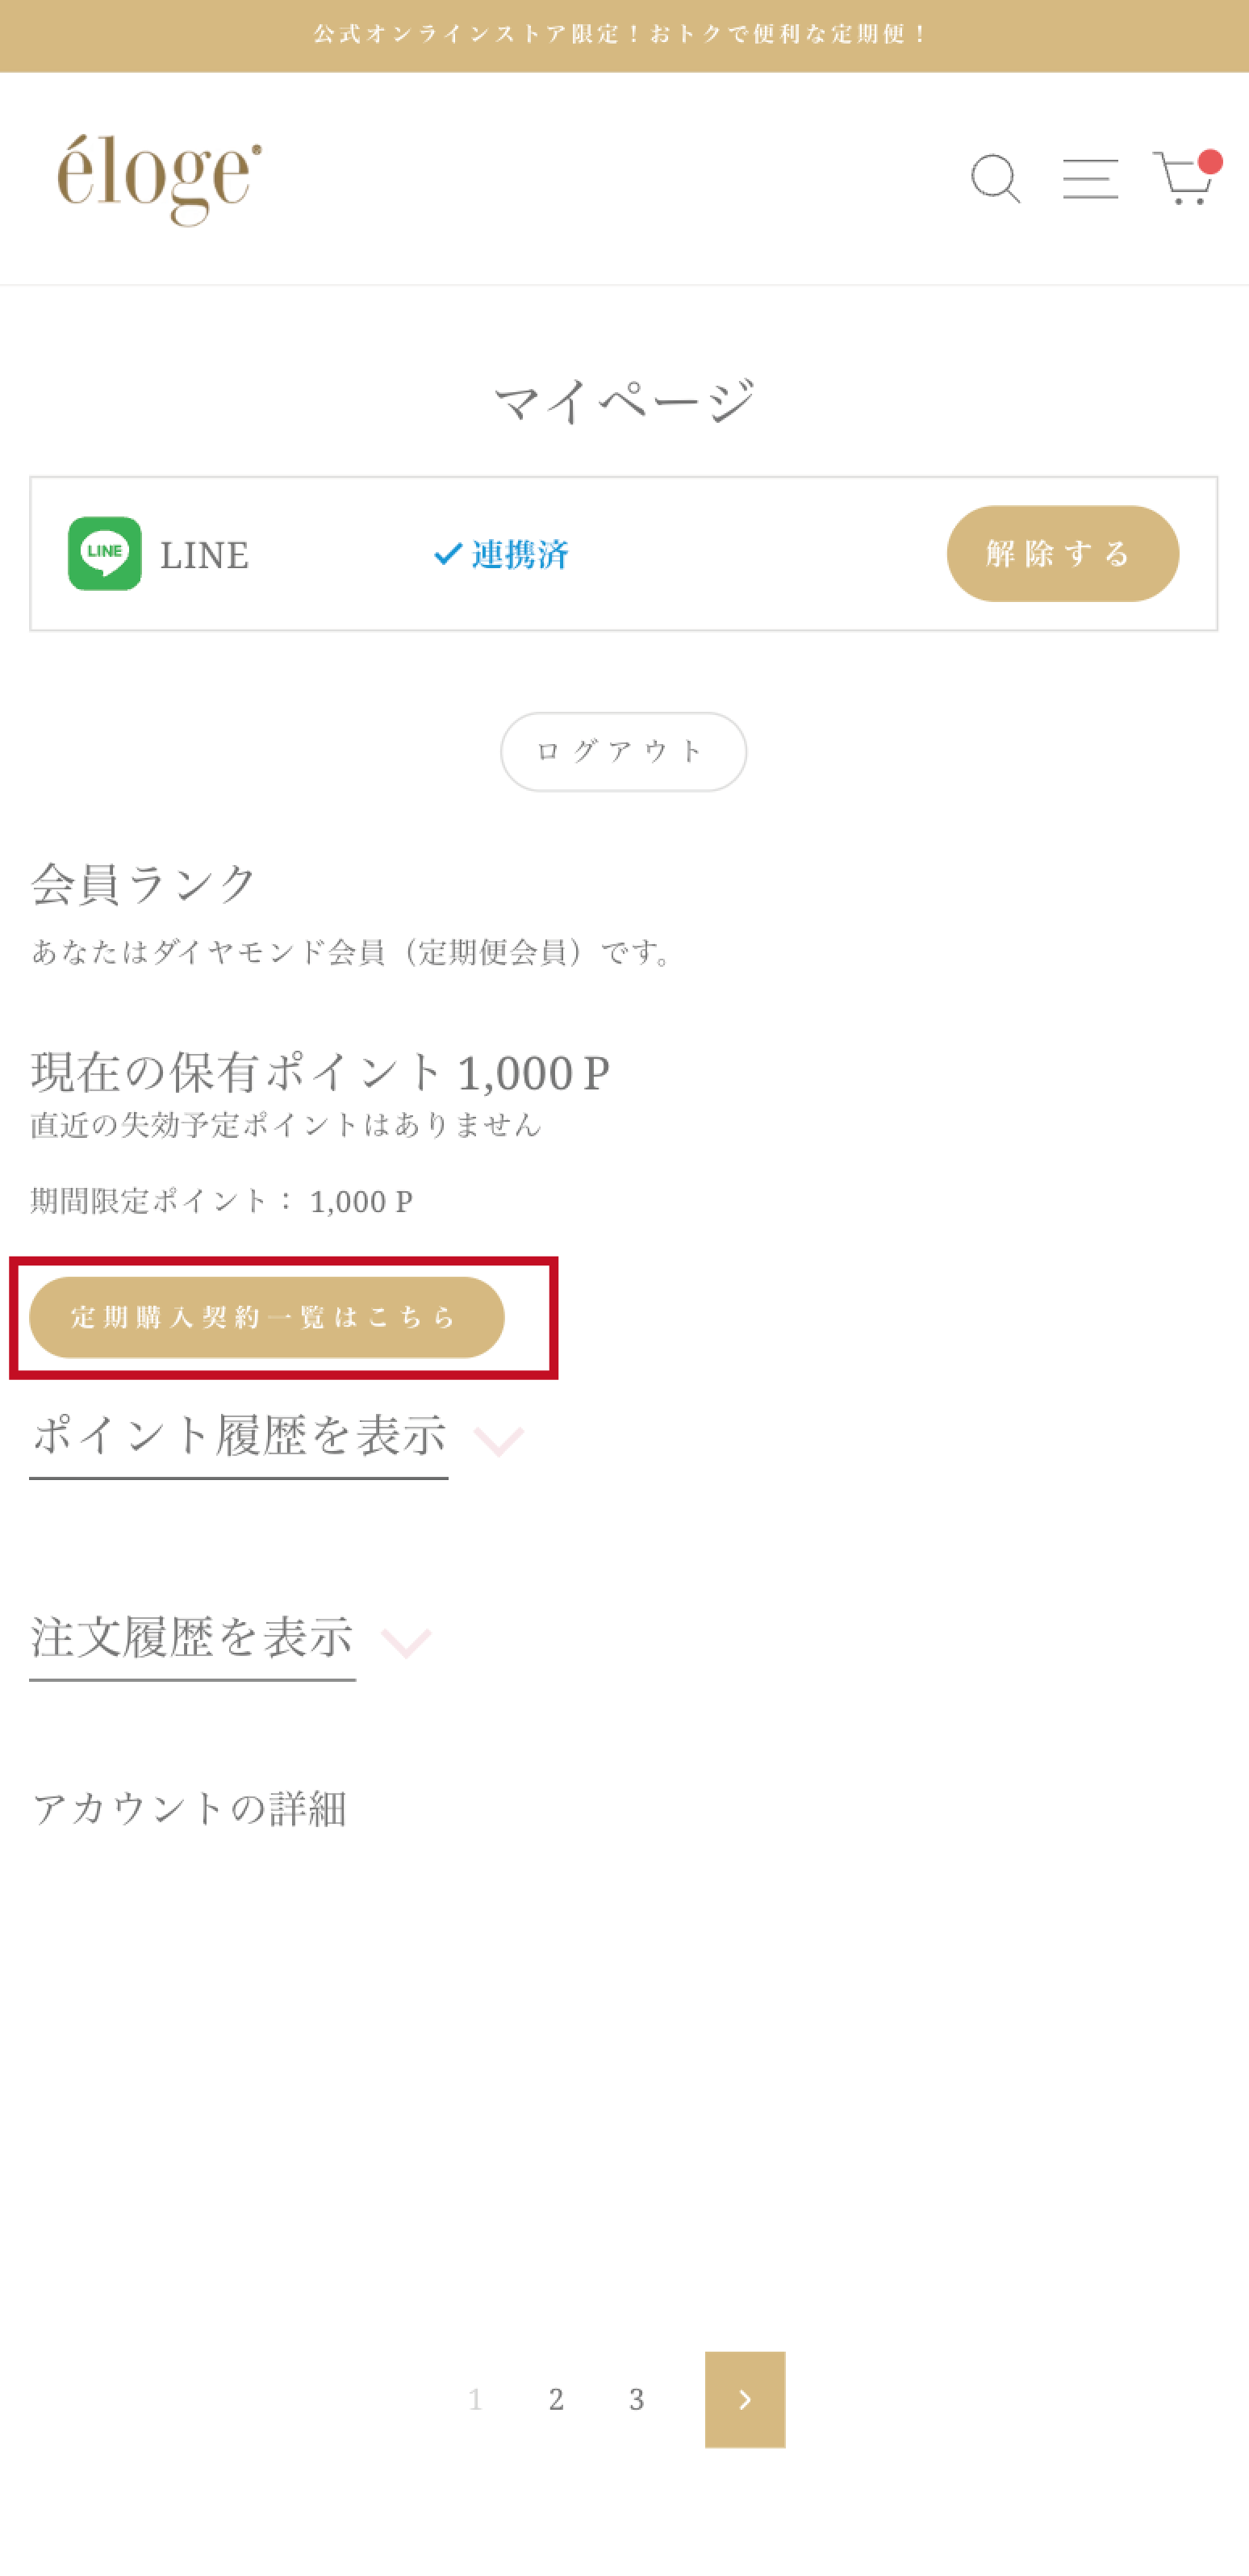Open the search magnifier icon

(x=995, y=179)
